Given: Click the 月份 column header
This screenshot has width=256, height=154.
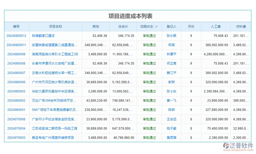Looking at the screenshot, I should 191,26.
